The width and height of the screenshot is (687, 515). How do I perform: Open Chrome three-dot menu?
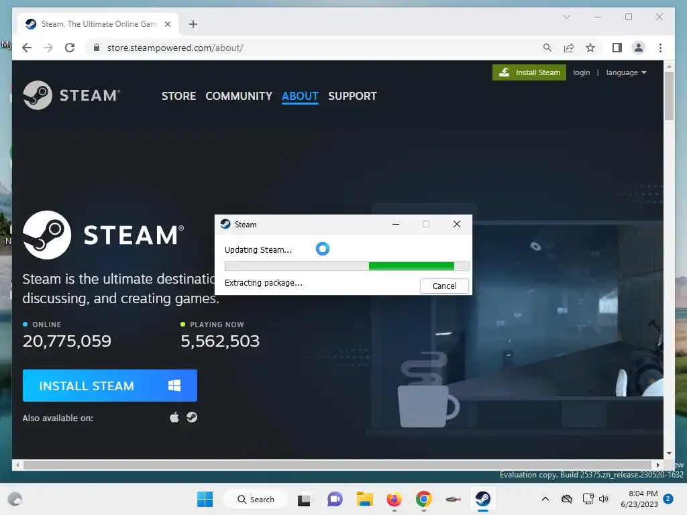coord(660,48)
